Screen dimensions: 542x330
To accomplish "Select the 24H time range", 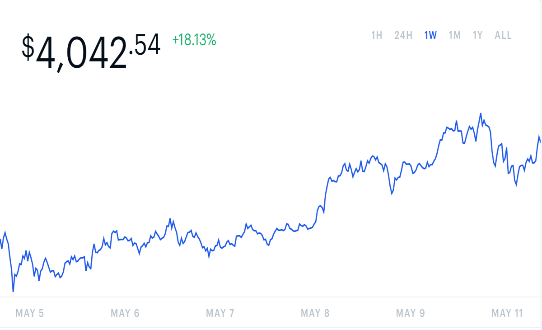I will pyautogui.click(x=403, y=35).
